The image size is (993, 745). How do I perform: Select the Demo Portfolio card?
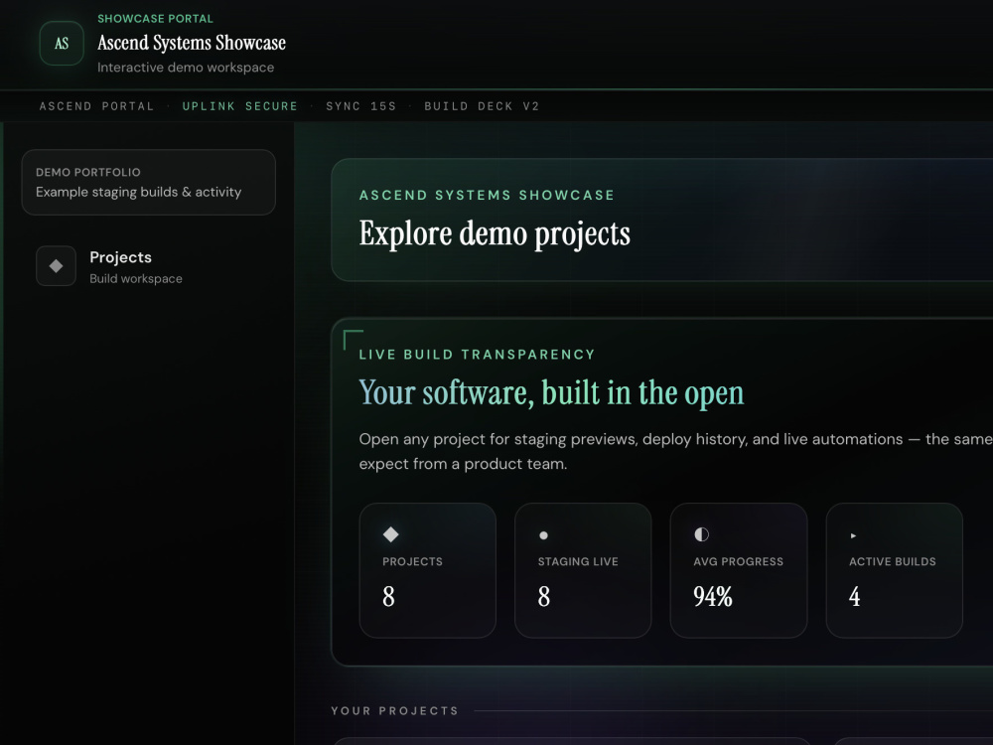point(148,183)
